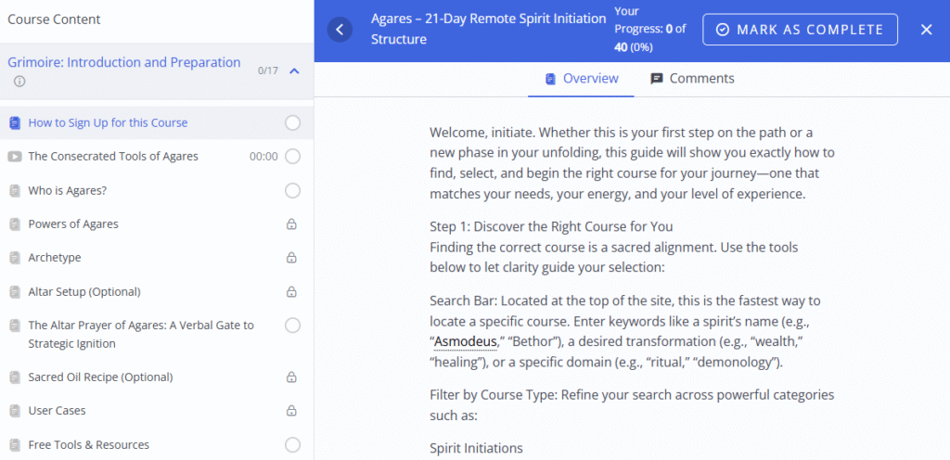Click the lock icon next to Archetype

292,258
